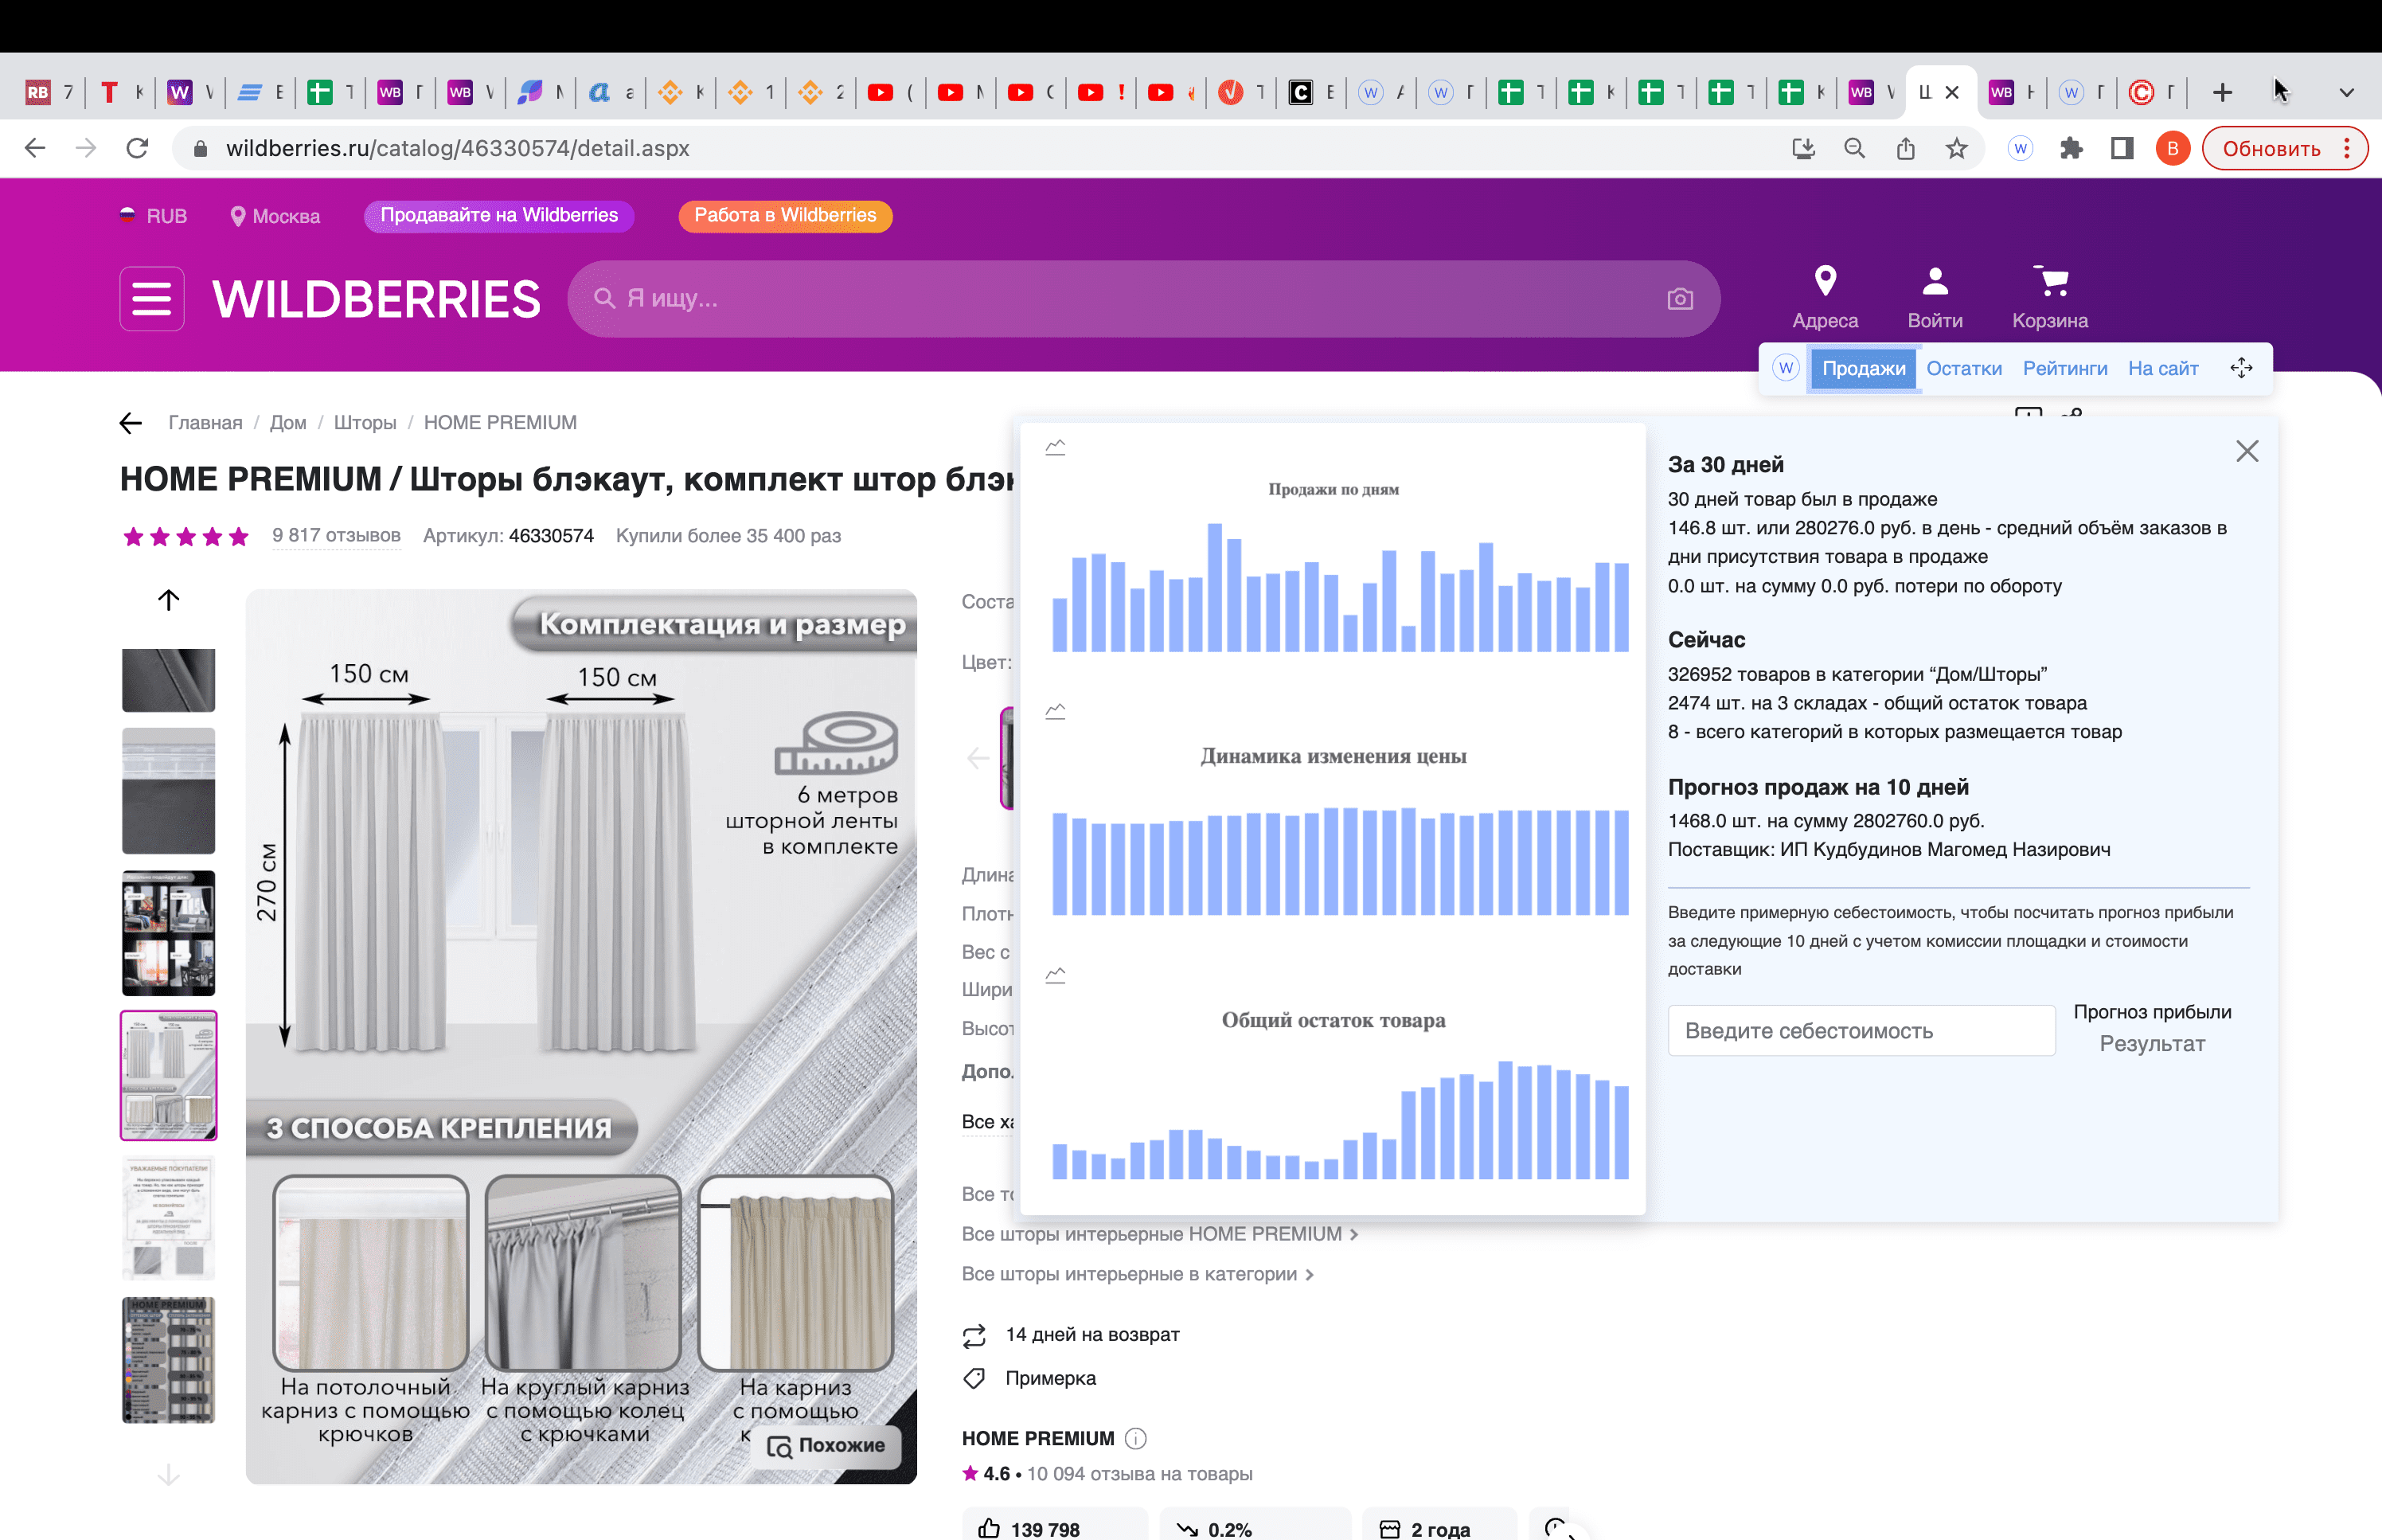Switch to the Рейтинги tab
Image resolution: width=2382 pixels, height=1540 pixels.
click(x=2064, y=368)
